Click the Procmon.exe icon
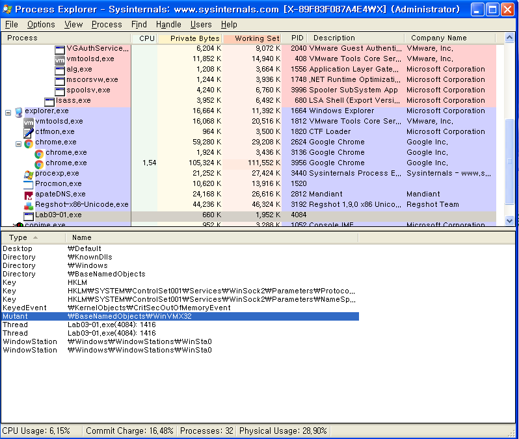Image resolution: width=519 pixels, height=439 pixels. [29, 185]
